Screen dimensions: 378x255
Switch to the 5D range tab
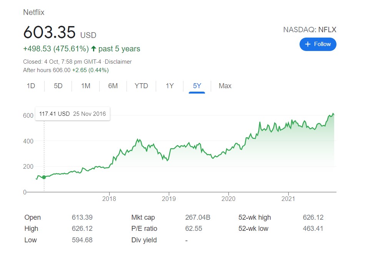point(58,86)
